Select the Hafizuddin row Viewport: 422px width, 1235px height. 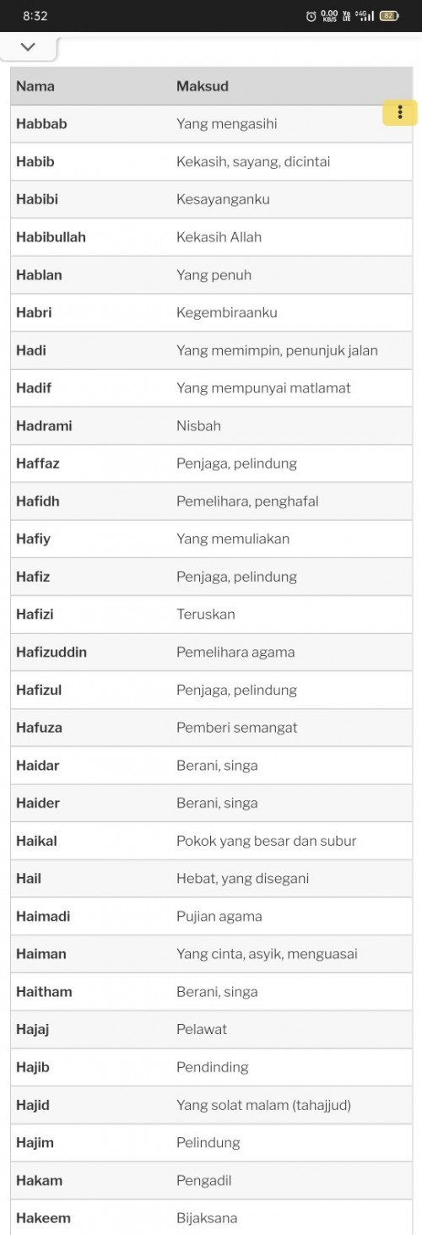[x=212, y=652]
